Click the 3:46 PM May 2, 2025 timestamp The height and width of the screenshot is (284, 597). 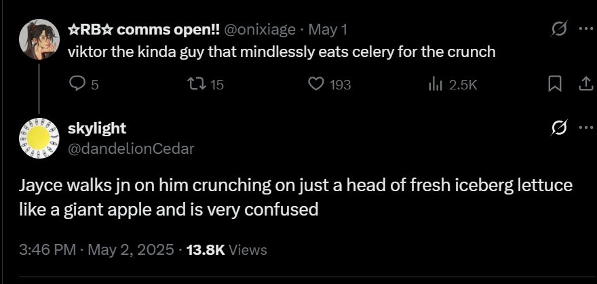[97, 250]
